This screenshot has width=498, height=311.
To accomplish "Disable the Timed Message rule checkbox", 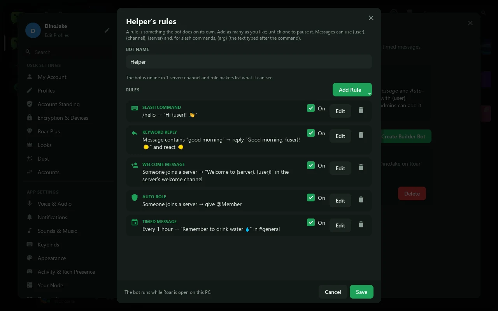I will click(x=311, y=223).
